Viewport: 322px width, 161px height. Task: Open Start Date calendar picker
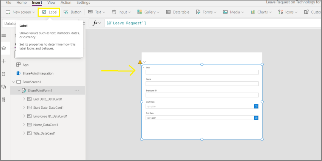pyautogui.click(x=256, y=106)
